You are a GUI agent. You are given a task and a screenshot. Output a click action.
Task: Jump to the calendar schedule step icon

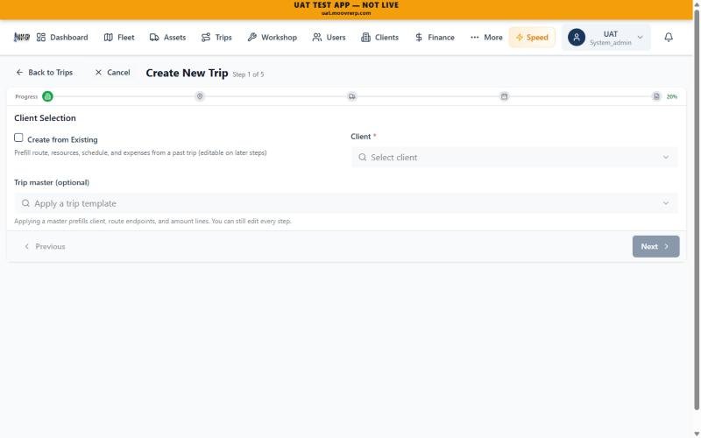505,96
